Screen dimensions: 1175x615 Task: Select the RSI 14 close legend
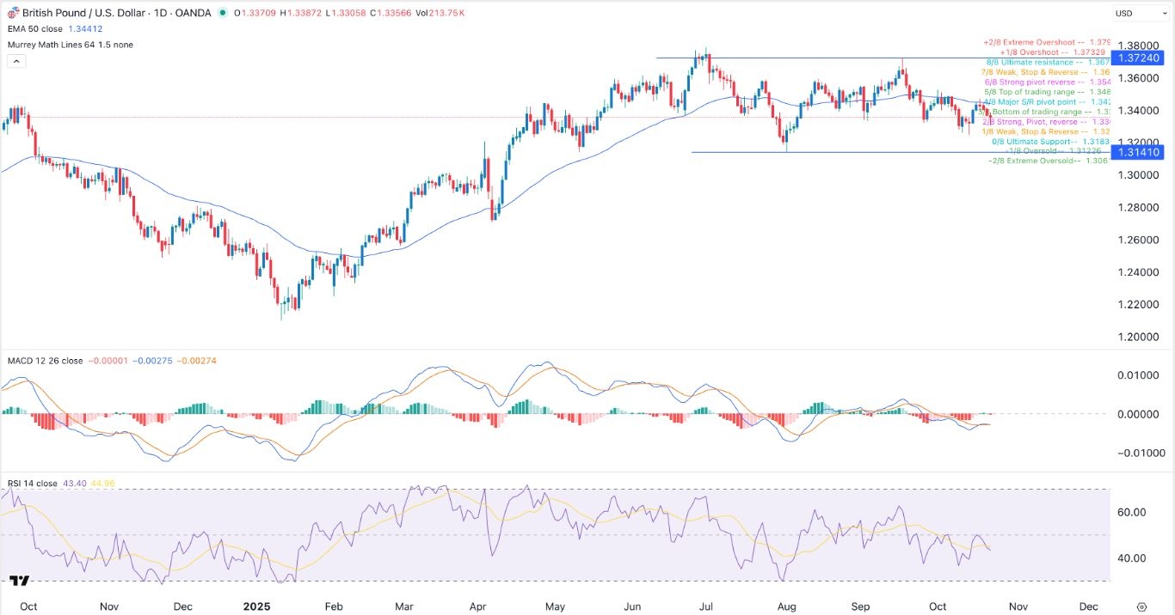[x=32, y=484]
